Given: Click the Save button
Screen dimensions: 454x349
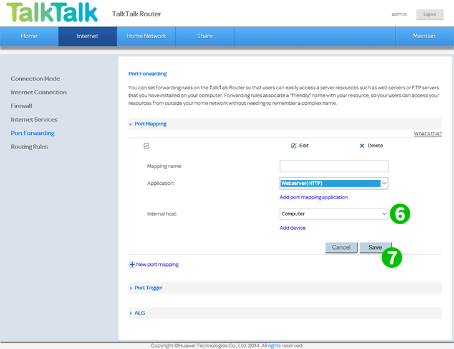Looking at the screenshot, I should [375, 247].
